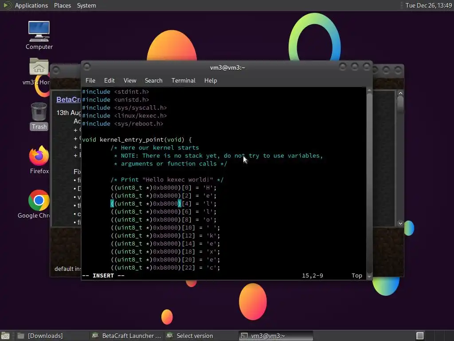Open the terminal window menu button at top-left of titlebar
This screenshot has height=341, width=454.
tap(87, 67)
